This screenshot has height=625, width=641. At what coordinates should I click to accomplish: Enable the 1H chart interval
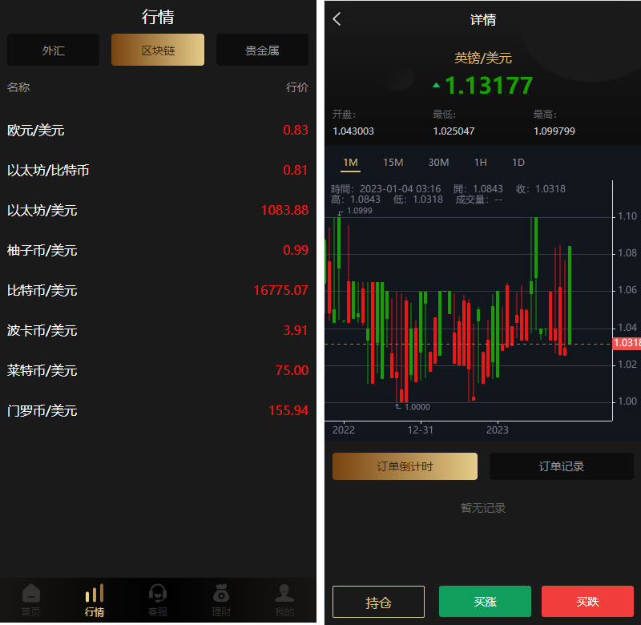coord(480,162)
